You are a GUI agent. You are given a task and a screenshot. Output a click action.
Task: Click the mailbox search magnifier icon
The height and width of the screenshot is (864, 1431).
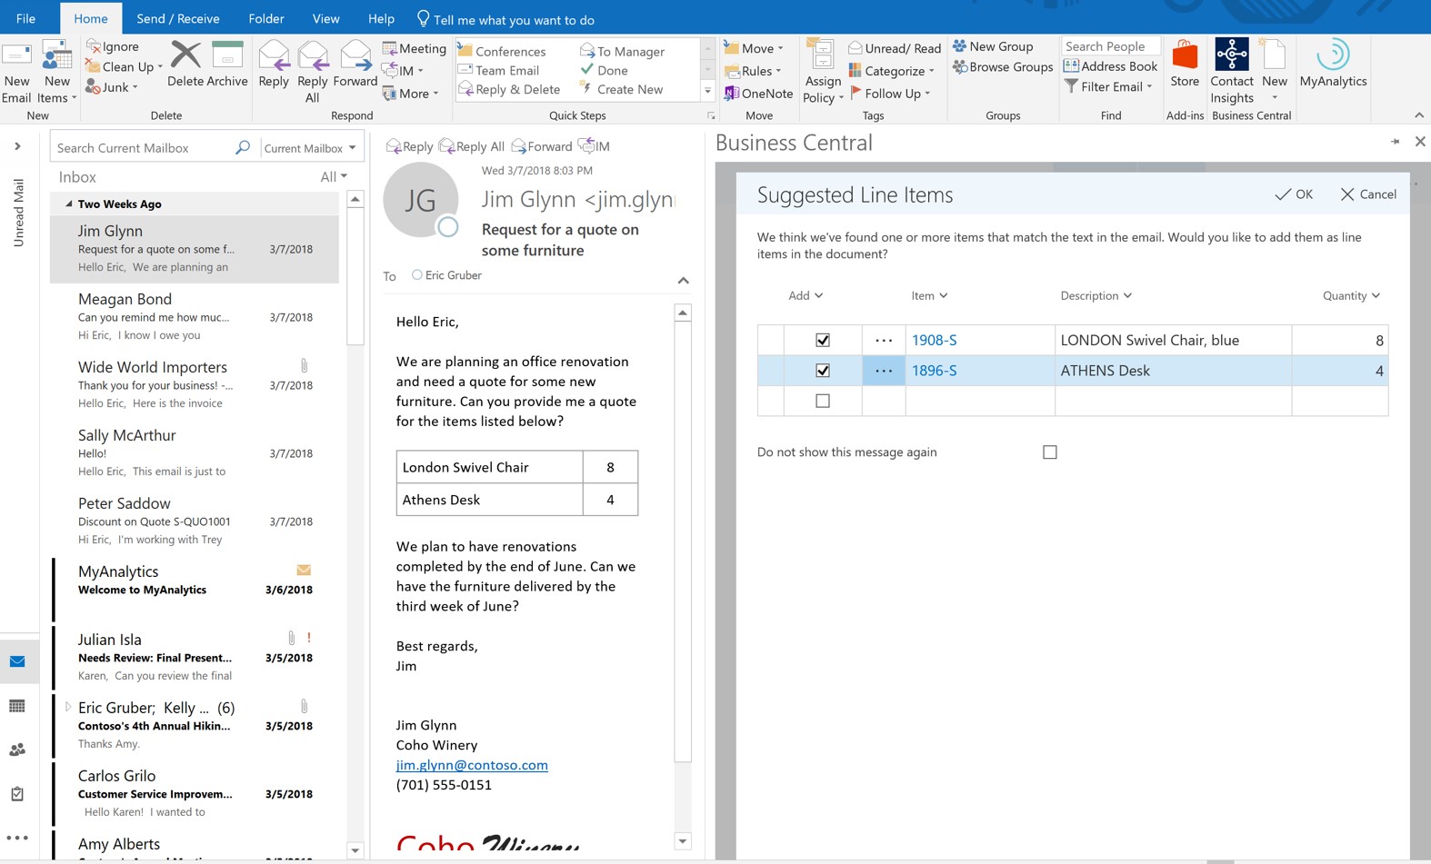point(243,147)
